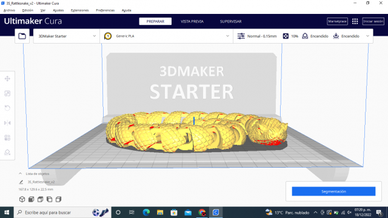The height and width of the screenshot is (218, 388).
Task: Open Generic PLA material dropdown
Action: click(x=167, y=36)
